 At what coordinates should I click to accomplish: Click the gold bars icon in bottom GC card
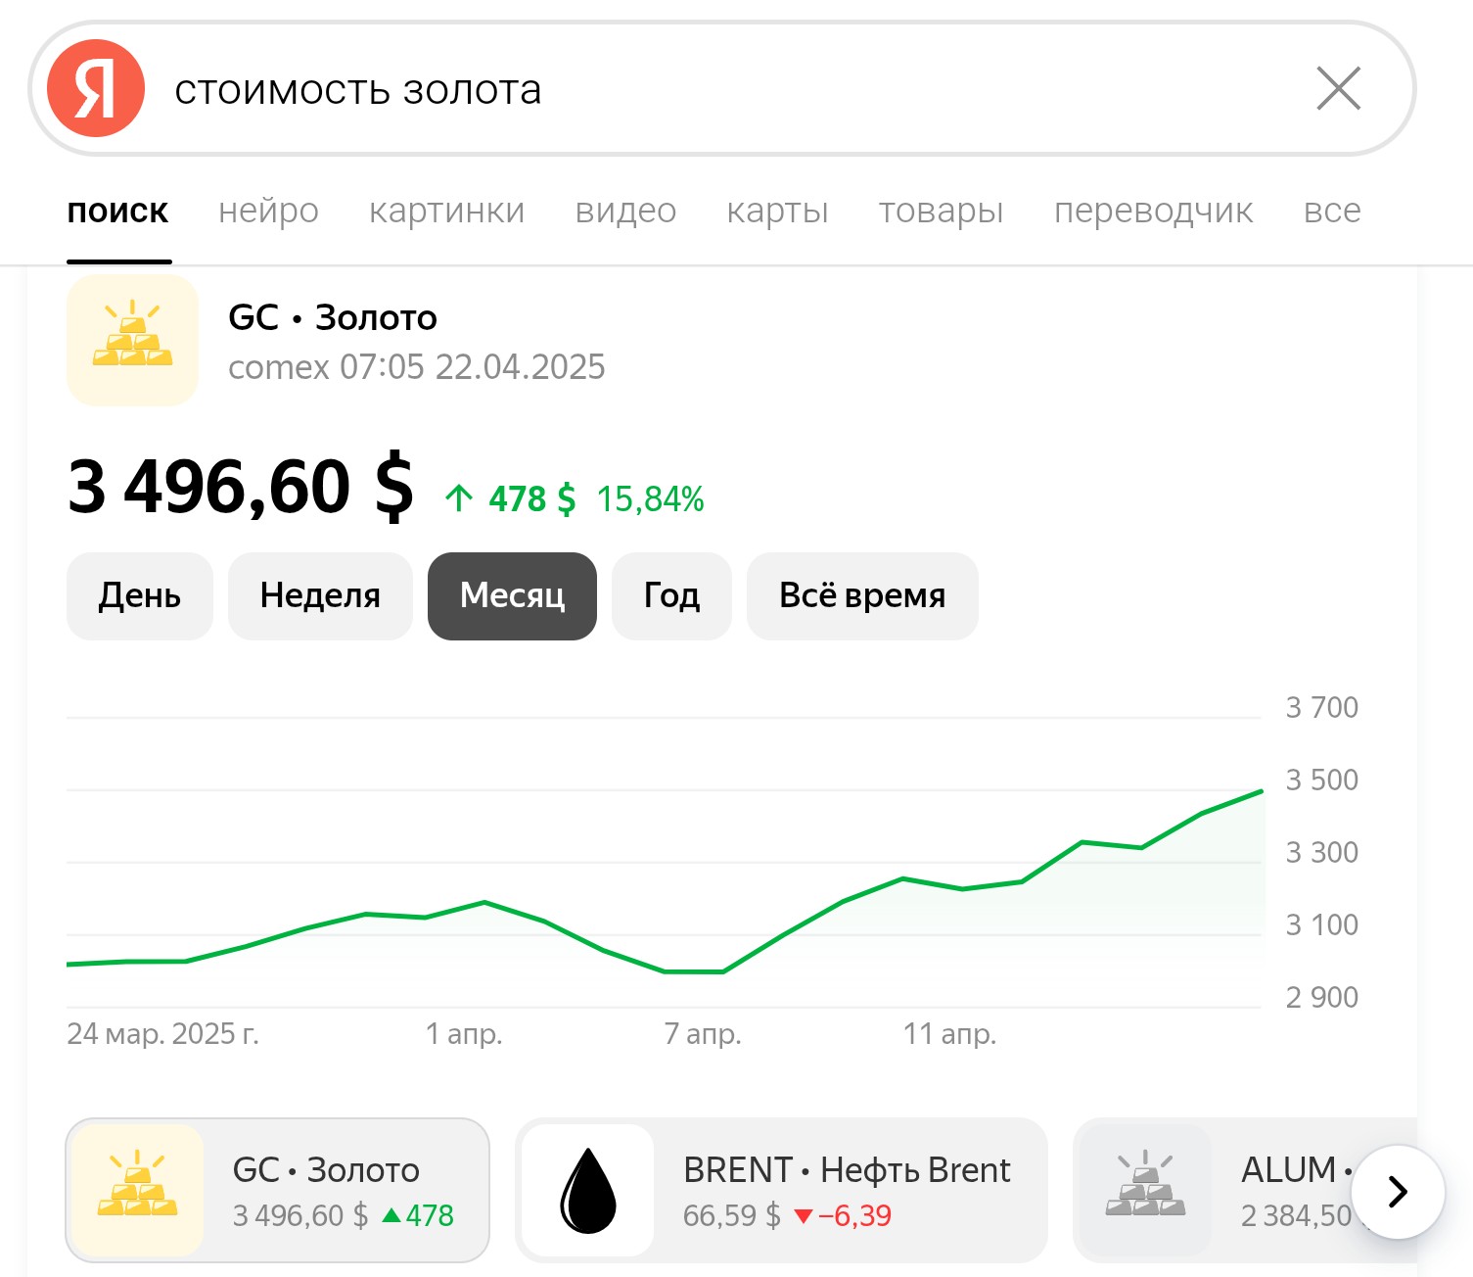coord(137,1190)
